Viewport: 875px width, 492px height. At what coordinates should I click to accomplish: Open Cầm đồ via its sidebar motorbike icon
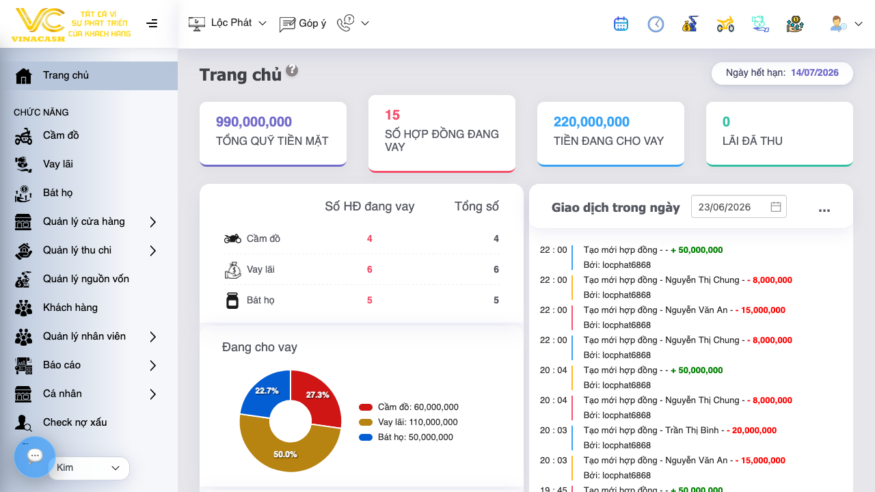coord(23,135)
